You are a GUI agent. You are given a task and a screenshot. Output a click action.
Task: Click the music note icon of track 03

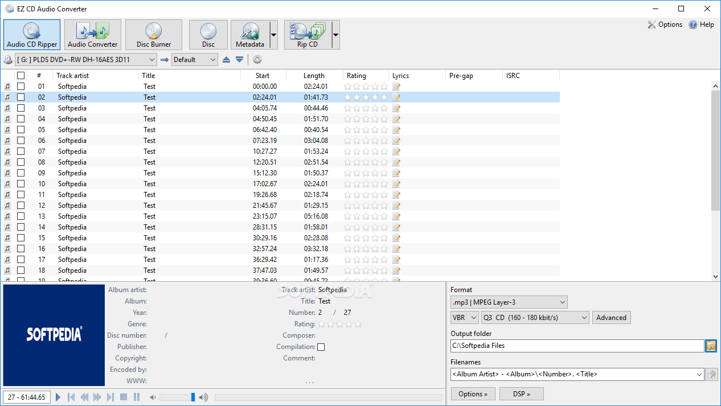click(x=7, y=108)
